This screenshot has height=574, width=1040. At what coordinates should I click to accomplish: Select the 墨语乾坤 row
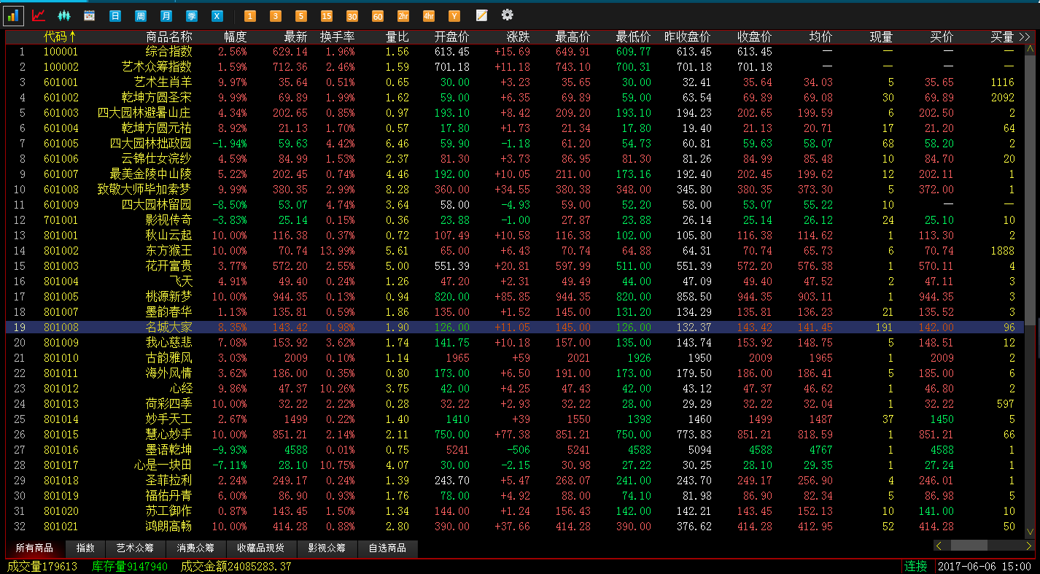[515, 450]
